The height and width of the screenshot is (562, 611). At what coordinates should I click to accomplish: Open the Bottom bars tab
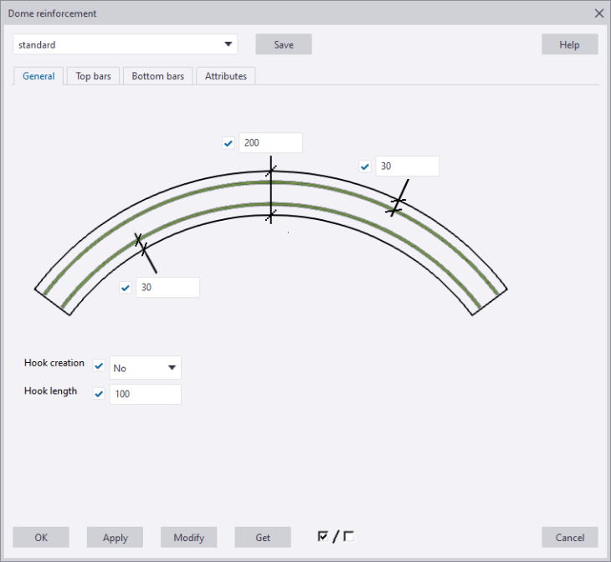click(x=158, y=76)
